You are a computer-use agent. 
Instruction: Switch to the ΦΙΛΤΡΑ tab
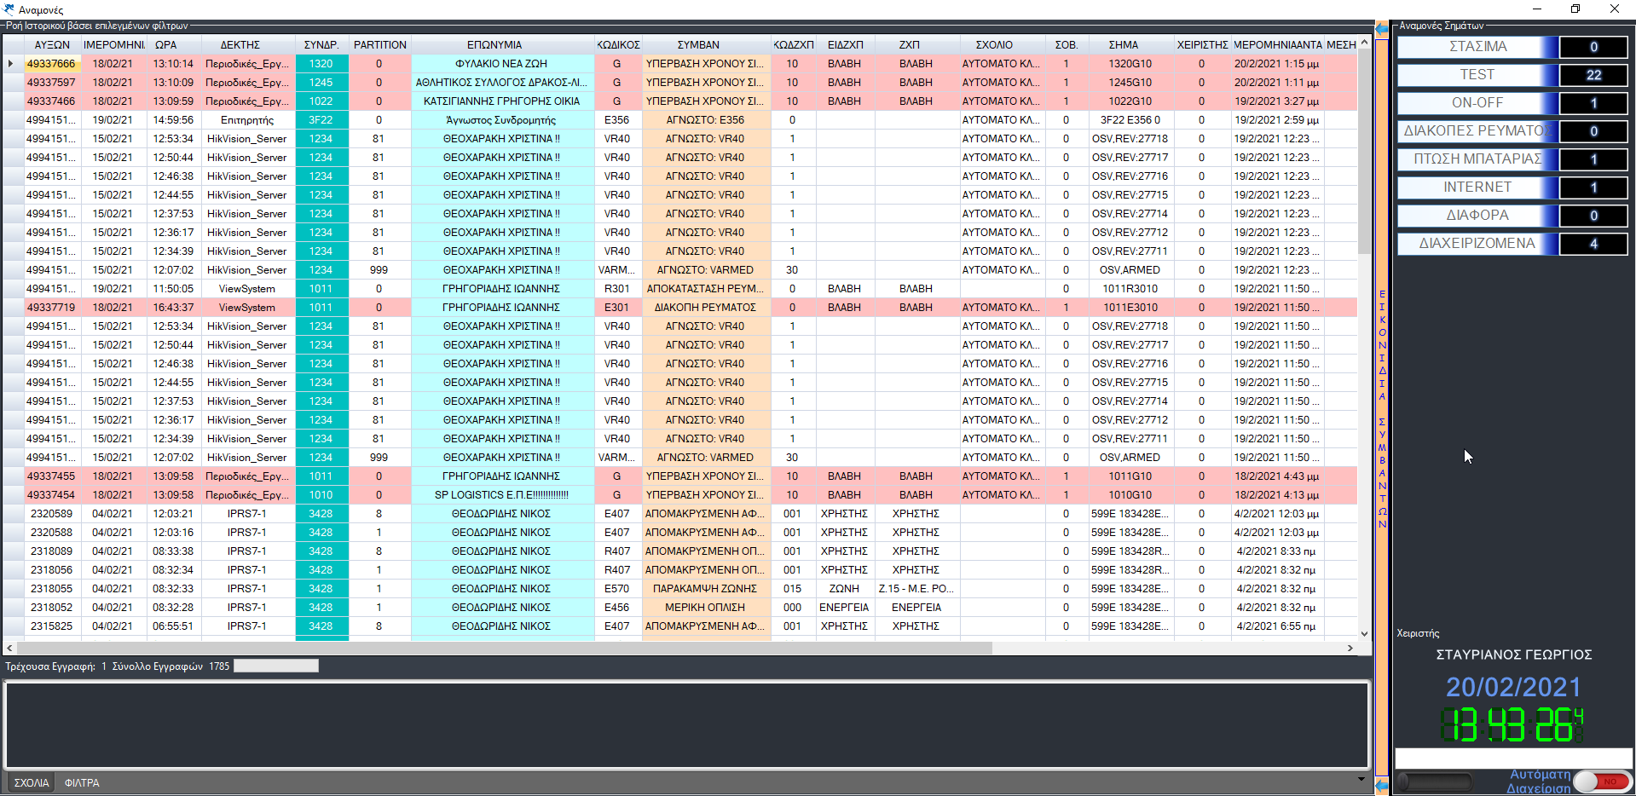point(82,782)
